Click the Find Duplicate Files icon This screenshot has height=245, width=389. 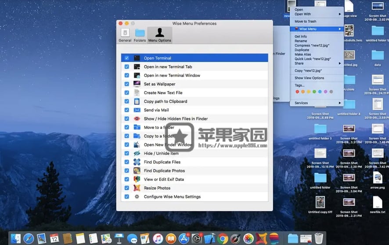click(137, 162)
